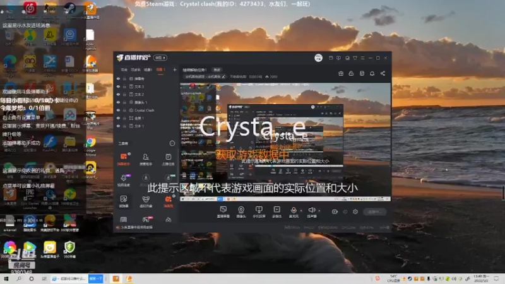The image size is (505, 284).
Task: Hide the 全屏 1 layer via eye icon
Action: (x=118, y=118)
